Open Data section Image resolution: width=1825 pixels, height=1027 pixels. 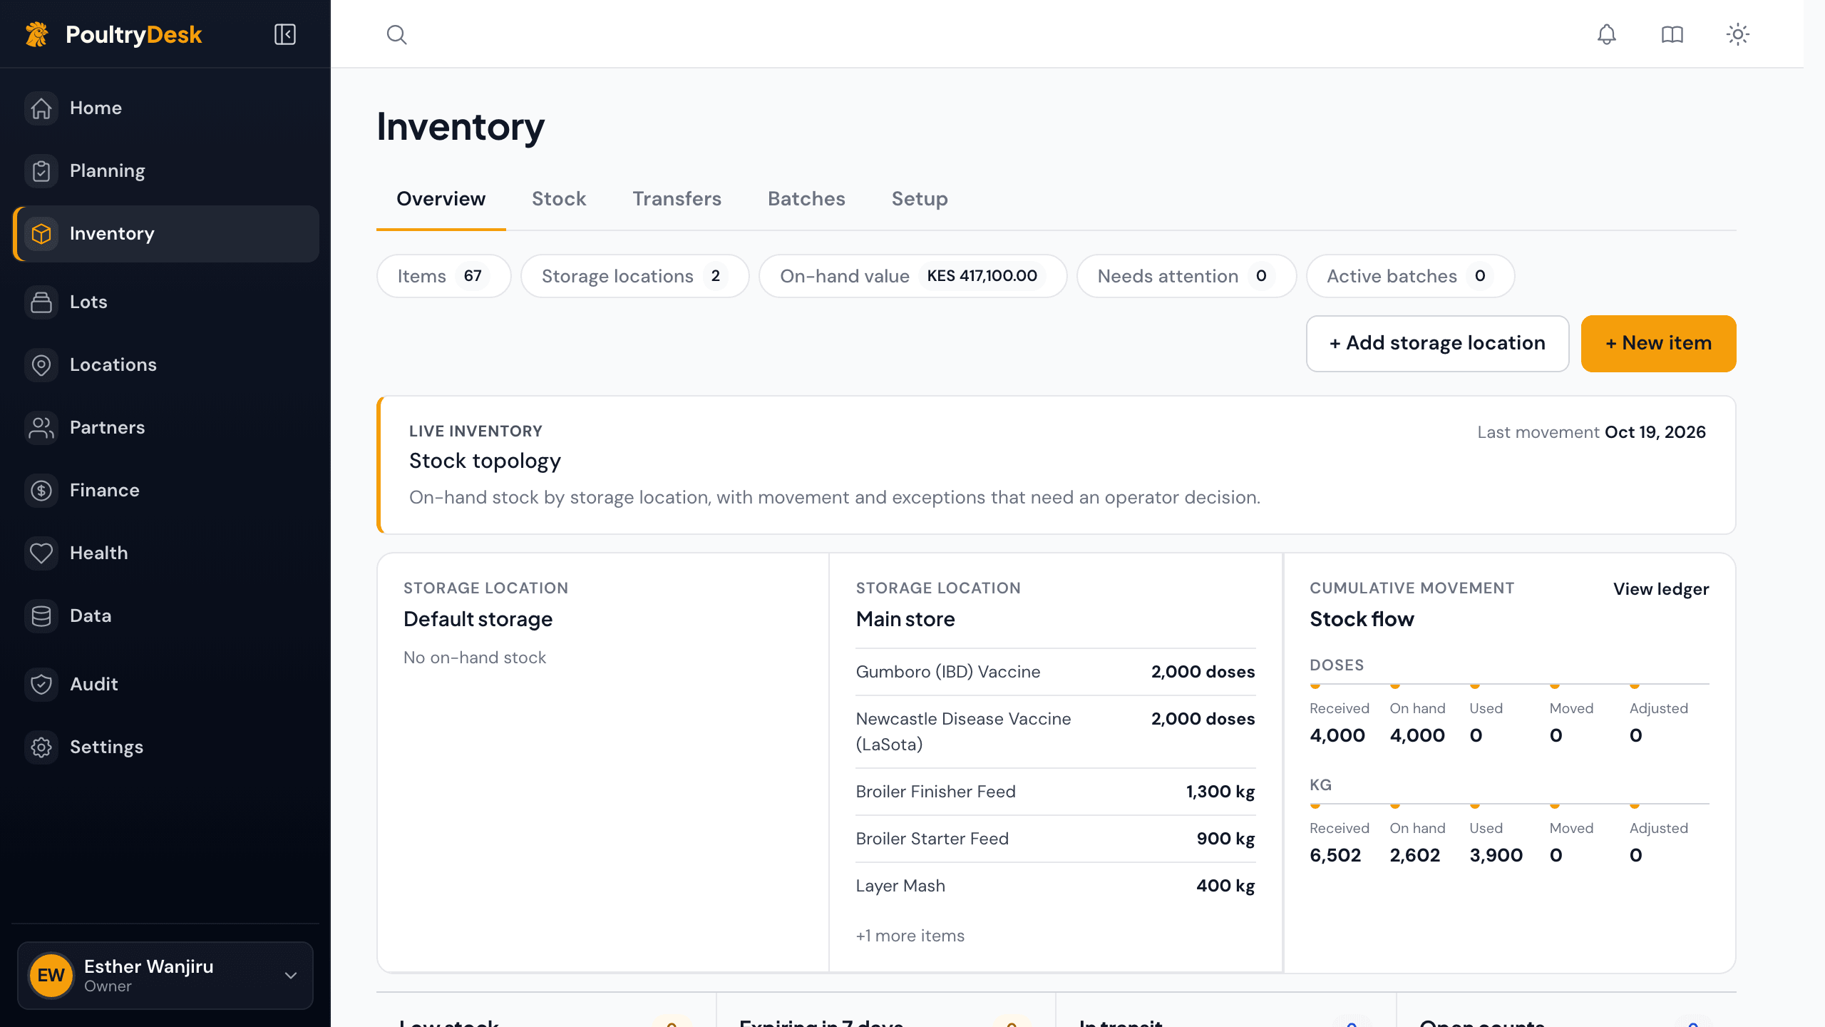[165, 616]
